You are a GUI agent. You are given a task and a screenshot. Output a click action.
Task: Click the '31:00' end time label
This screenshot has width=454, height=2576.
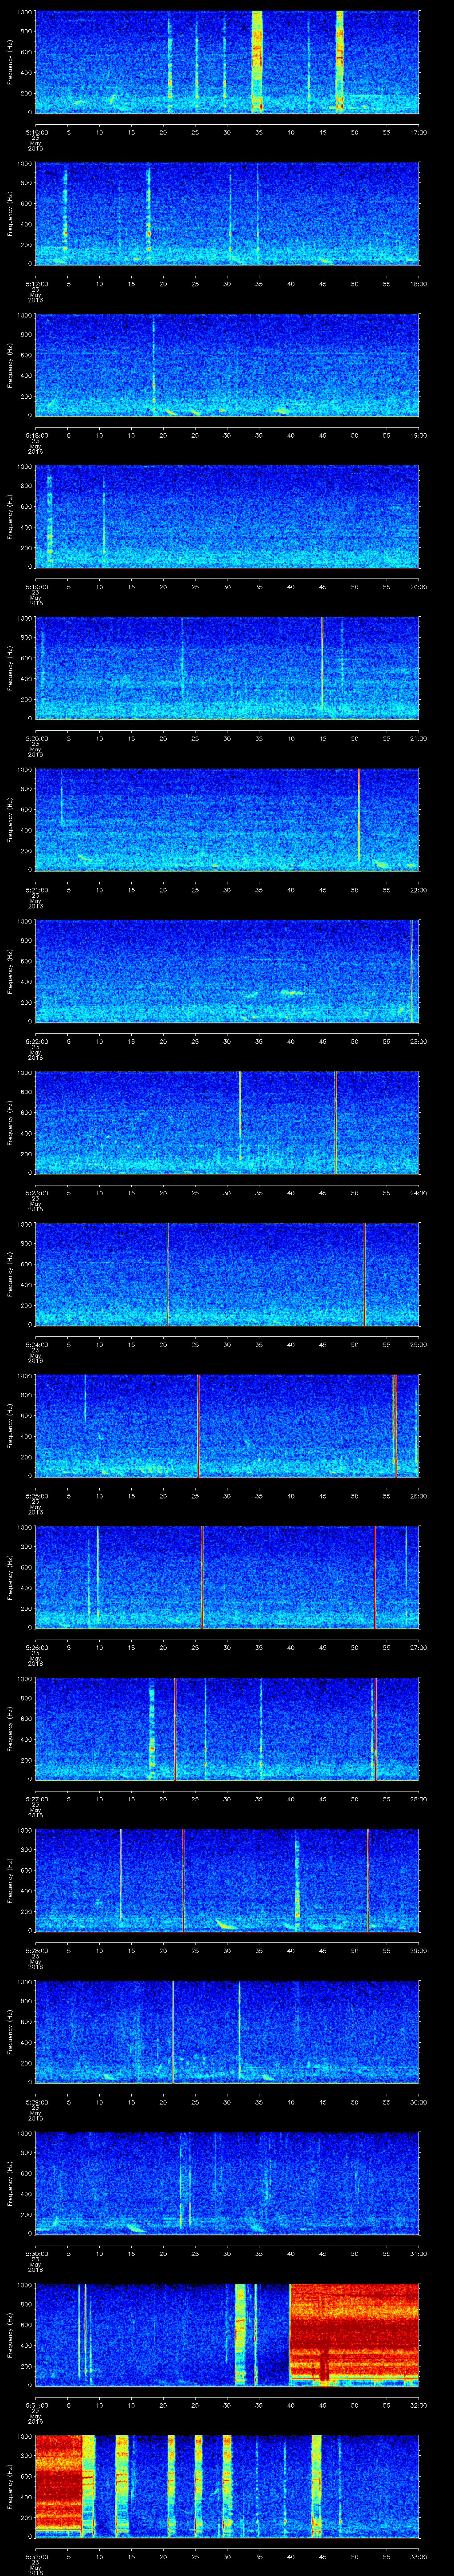[x=418, y=2254]
